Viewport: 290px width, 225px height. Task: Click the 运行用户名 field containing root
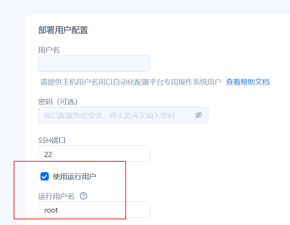94,210
